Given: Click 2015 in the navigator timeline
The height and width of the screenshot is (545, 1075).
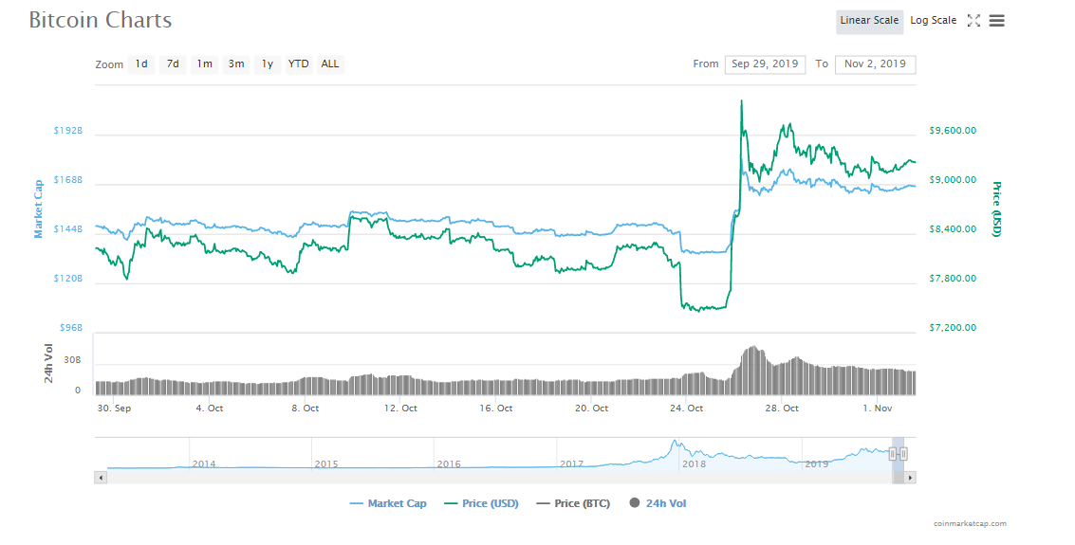Looking at the screenshot, I should [326, 464].
